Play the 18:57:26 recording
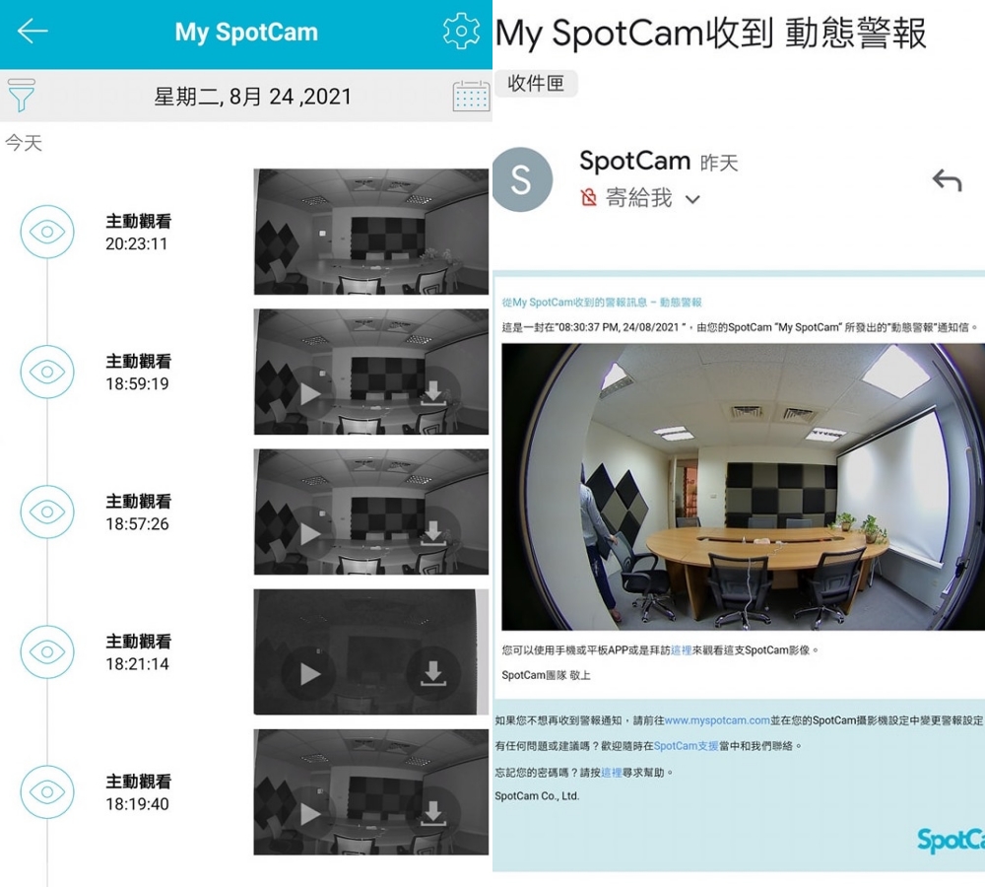 pos(308,534)
